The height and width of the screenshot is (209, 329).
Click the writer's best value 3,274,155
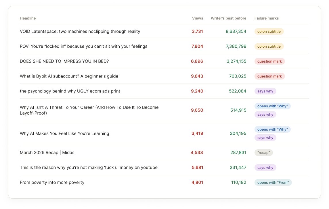(x=236, y=61)
